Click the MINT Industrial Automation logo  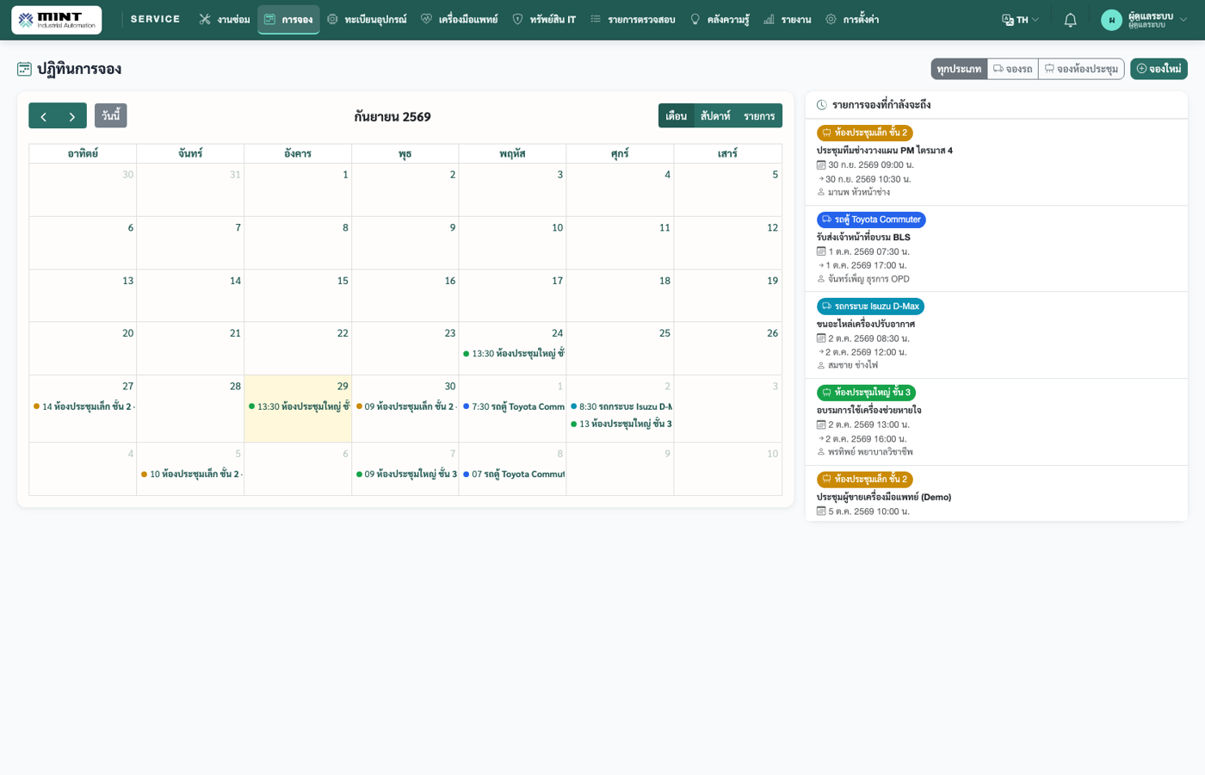tap(57, 20)
